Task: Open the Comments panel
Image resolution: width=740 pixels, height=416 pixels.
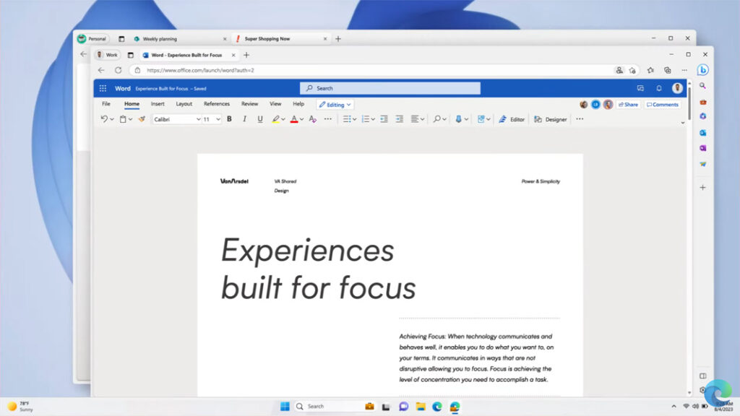Action: pos(662,104)
